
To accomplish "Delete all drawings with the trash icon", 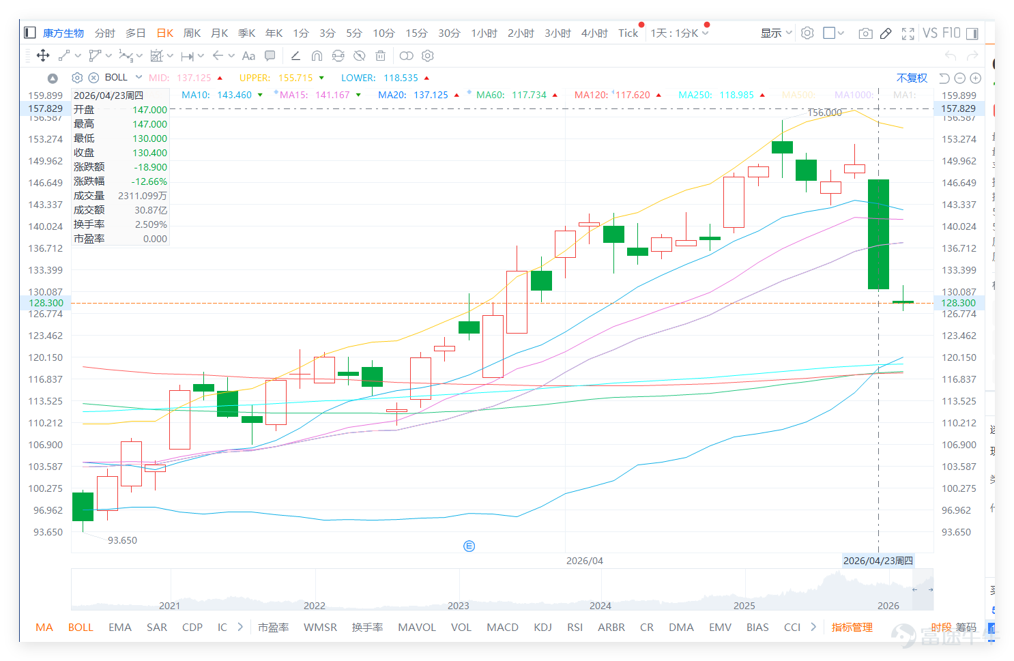I will click(381, 56).
